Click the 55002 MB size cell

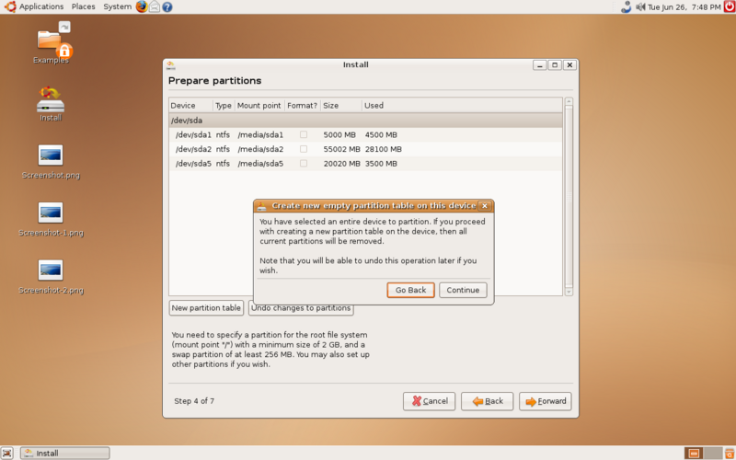[341, 149]
